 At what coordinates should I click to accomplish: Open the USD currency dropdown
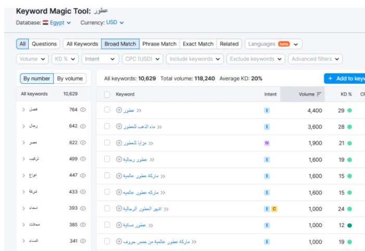[115, 22]
